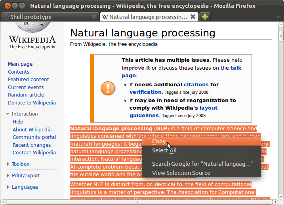
Task: Open the list-all-tabs dropdown arrow
Action: pyautogui.click(x=278, y=17)
